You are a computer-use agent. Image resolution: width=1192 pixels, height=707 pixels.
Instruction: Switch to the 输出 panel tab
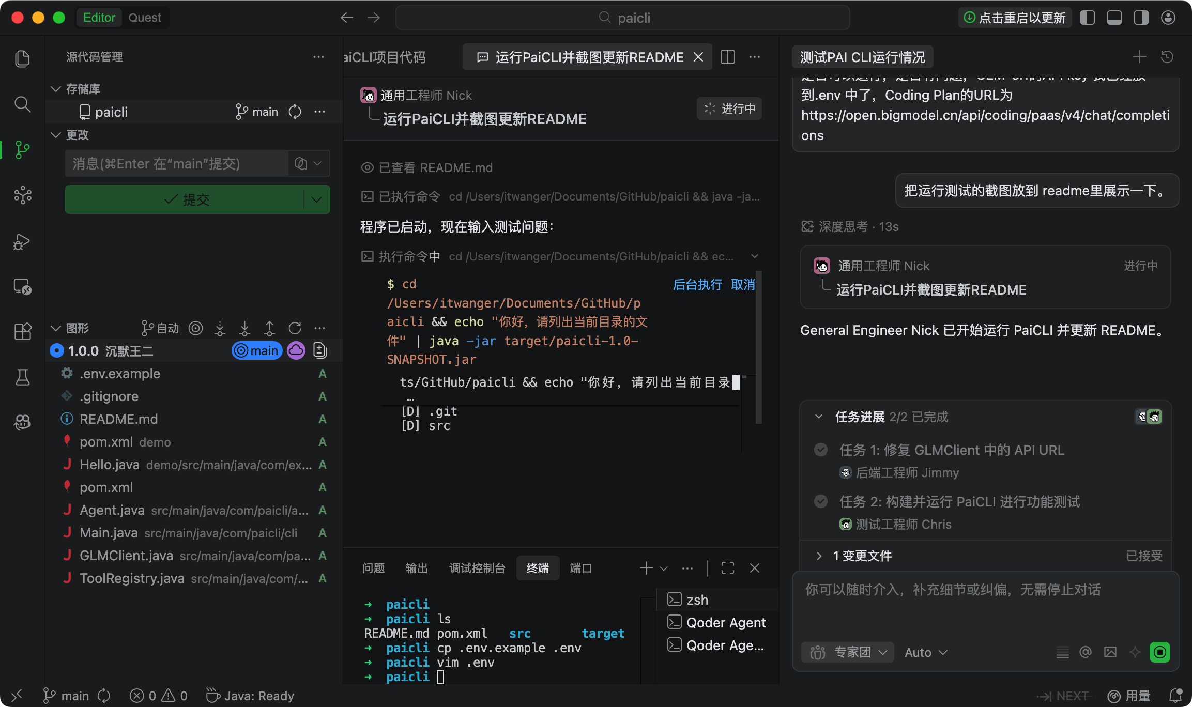(417, 568)
